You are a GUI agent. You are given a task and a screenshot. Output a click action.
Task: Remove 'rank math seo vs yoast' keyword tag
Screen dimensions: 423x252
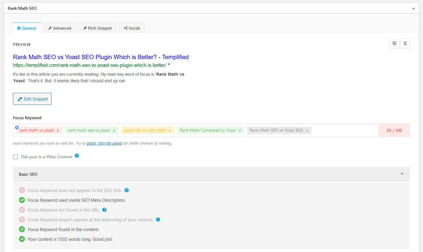point(114,130)
